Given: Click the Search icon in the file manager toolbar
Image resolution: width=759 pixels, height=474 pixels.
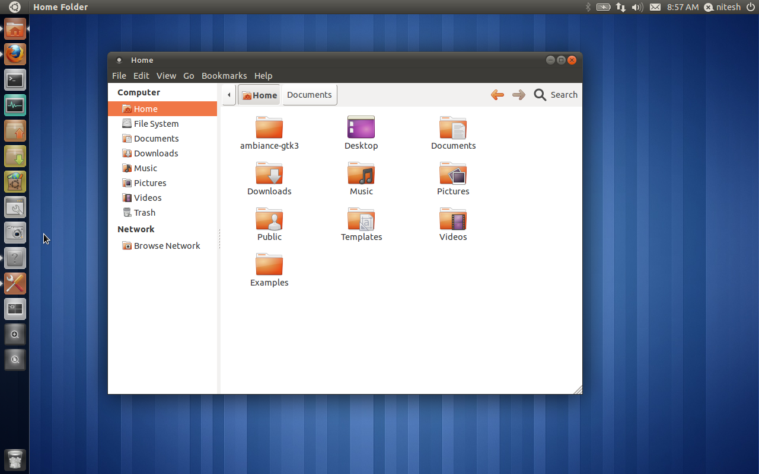Looking at the screenshot, I should [540, 94].
